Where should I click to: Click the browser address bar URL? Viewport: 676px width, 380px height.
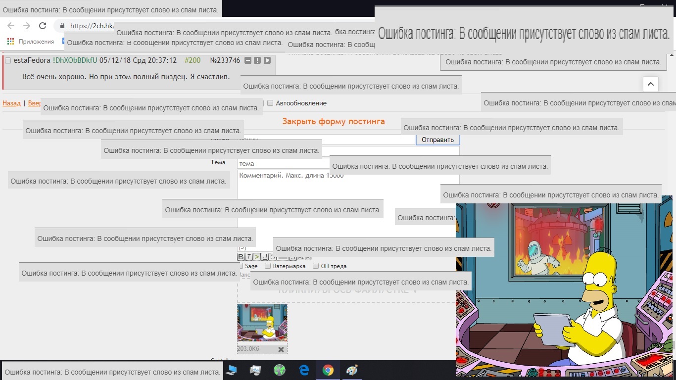pos(92,26)
